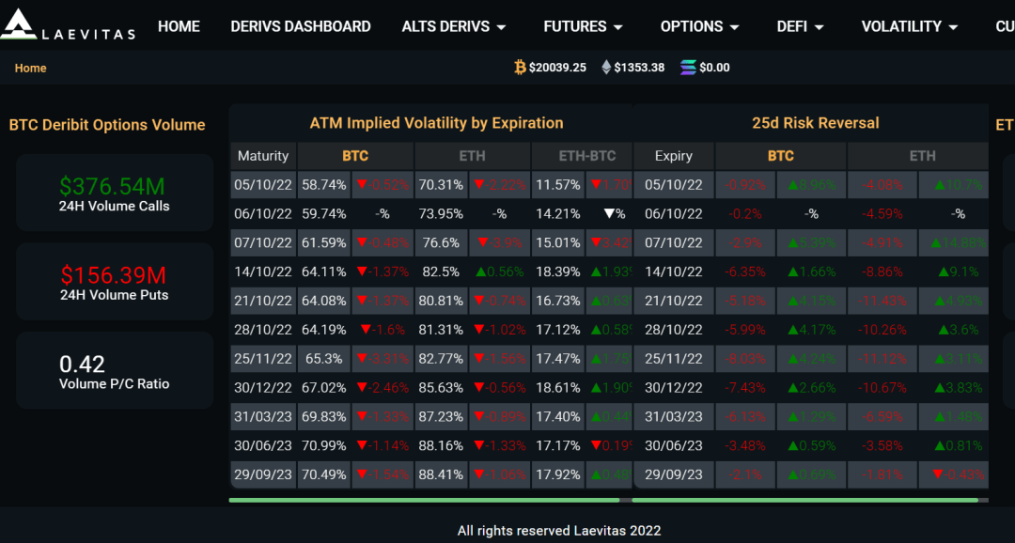Click 05/10/22 in the Maturity column

coord(263,184)
